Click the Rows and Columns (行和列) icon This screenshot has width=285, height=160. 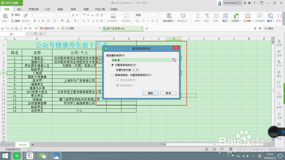click(236, 16)
